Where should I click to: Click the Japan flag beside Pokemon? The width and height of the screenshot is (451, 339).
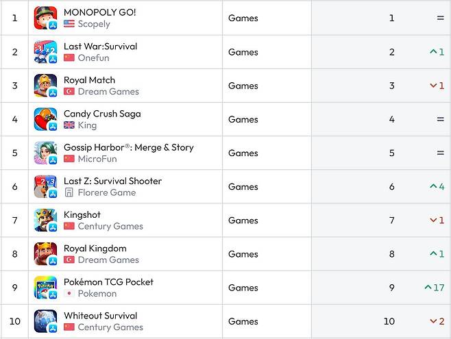coord(69,294)
